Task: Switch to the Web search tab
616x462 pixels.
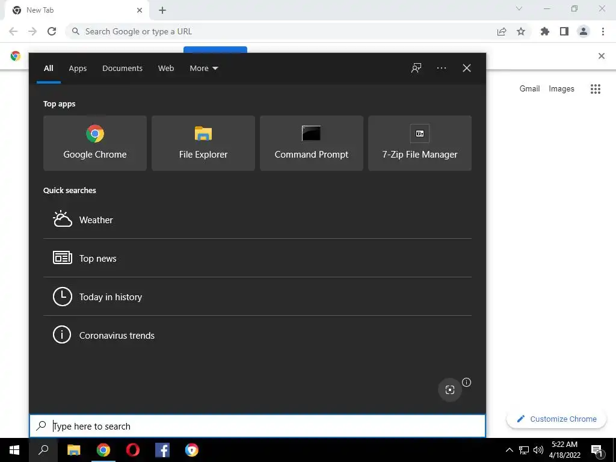Action: tap(166, 69)
